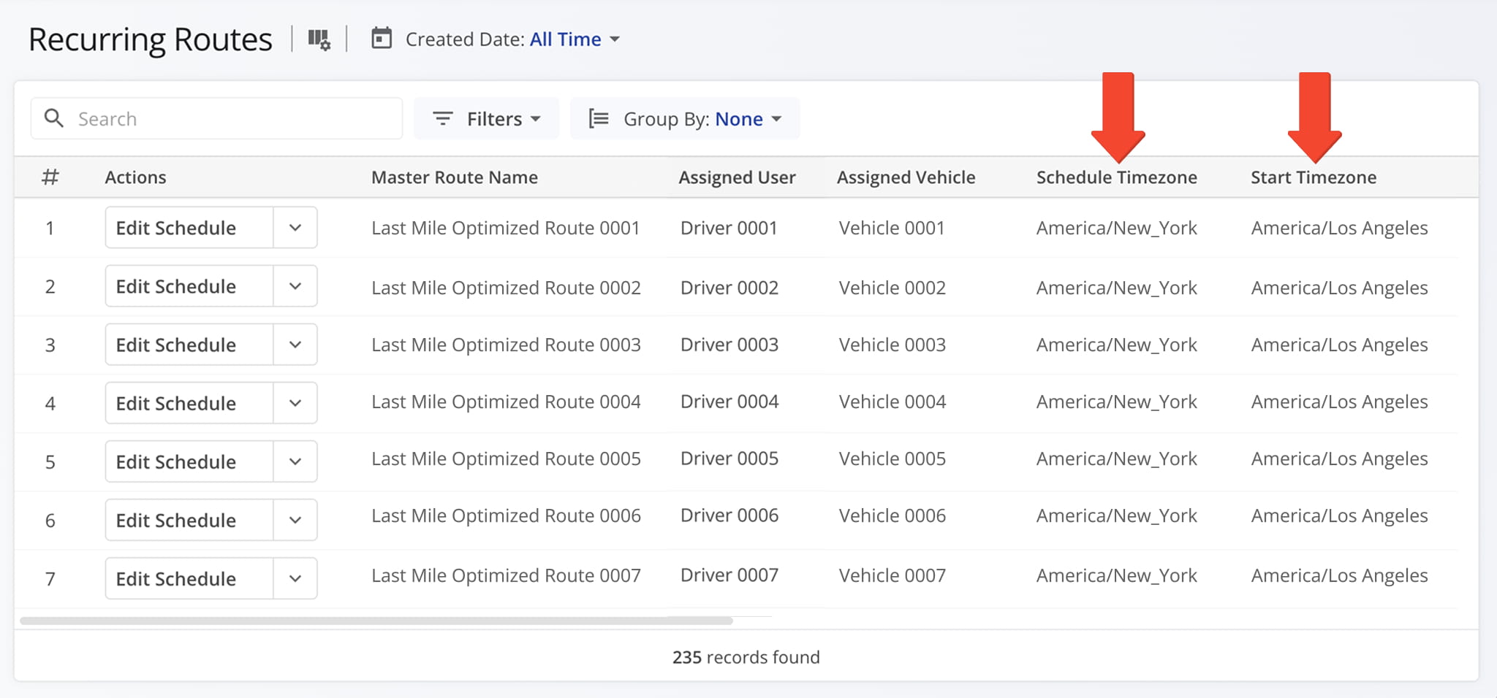Click the search magnifier icon
The height and width of the screenshot is (698, 1497).
point(54,118)
